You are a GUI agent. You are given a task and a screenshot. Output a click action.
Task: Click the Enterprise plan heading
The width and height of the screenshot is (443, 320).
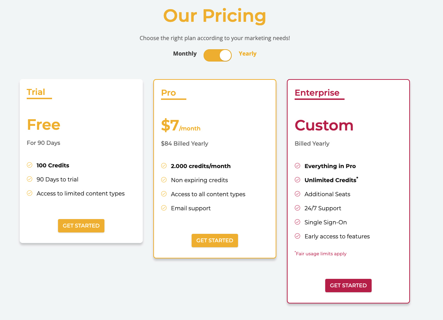tap(317, 93)
